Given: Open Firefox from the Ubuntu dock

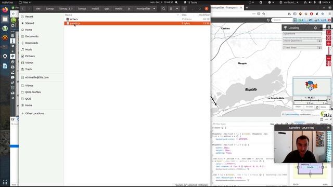Looking at the screenshot, I should [5, 10].
